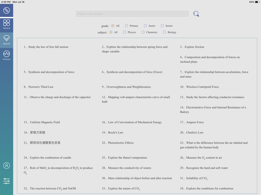Viewport: 261px width, 195px height.
Task: Open the Pictures section
Action: (x=7, y=55)
